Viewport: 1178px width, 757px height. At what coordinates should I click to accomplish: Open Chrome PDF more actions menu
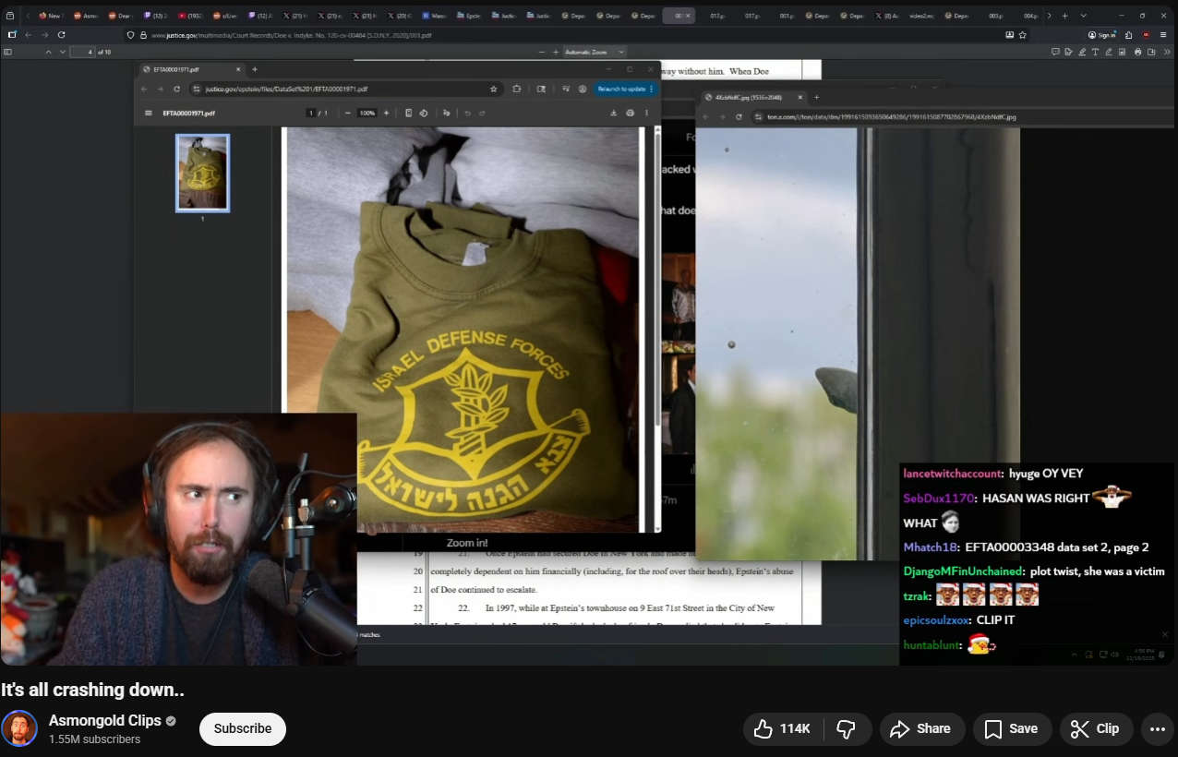(647, 113)
